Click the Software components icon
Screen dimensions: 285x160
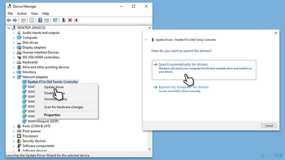coord(19,146)
